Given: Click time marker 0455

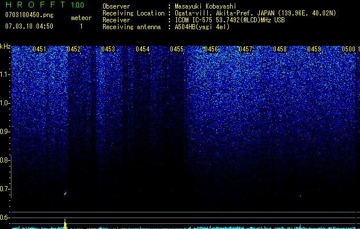Looking at the screenshot, I should 177,49.
